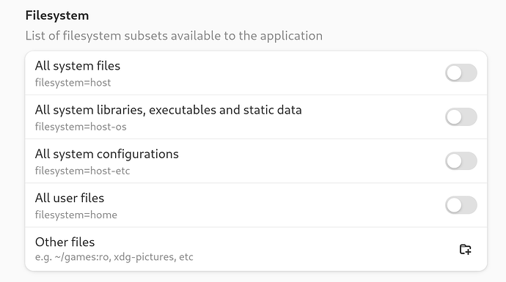Click the "All system configurations" row title

point(106,154)
